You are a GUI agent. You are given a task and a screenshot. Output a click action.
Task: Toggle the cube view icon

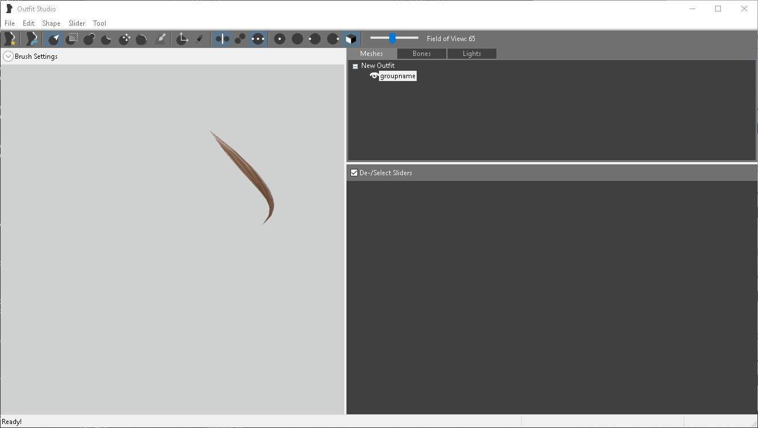[x=350, y=39]
